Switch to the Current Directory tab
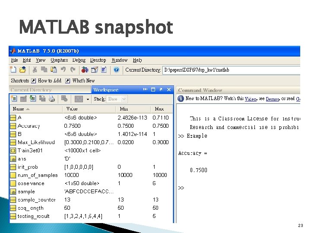Viewport: 311px width, 233px height. [x=50, y=90]
